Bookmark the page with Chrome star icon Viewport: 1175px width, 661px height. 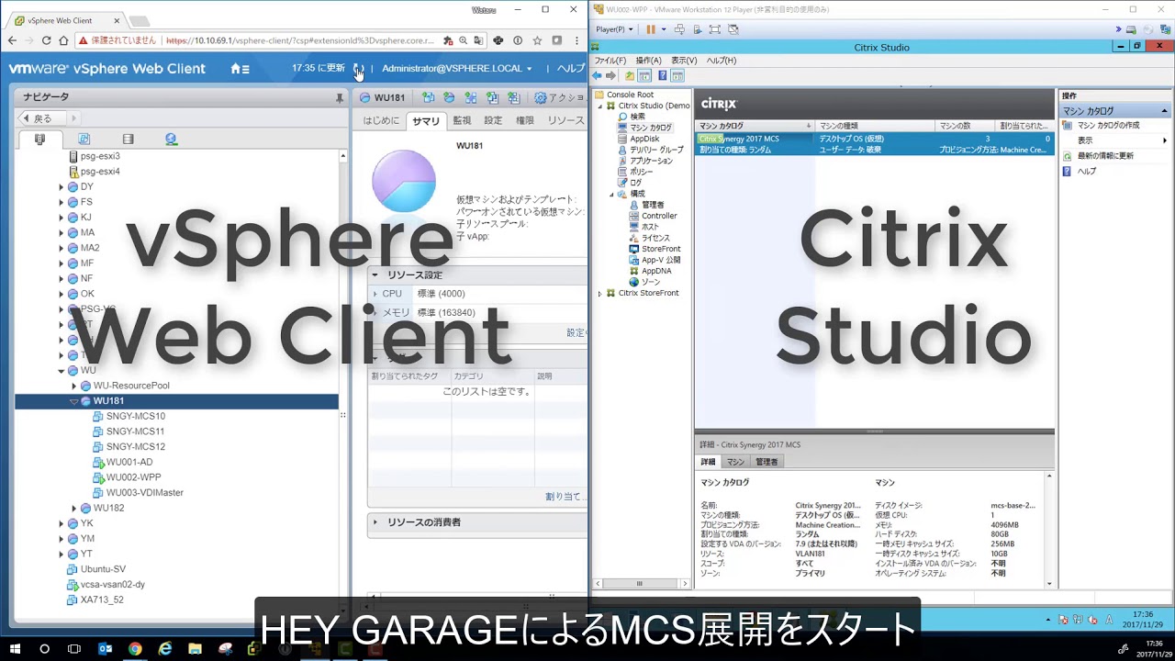537,40
